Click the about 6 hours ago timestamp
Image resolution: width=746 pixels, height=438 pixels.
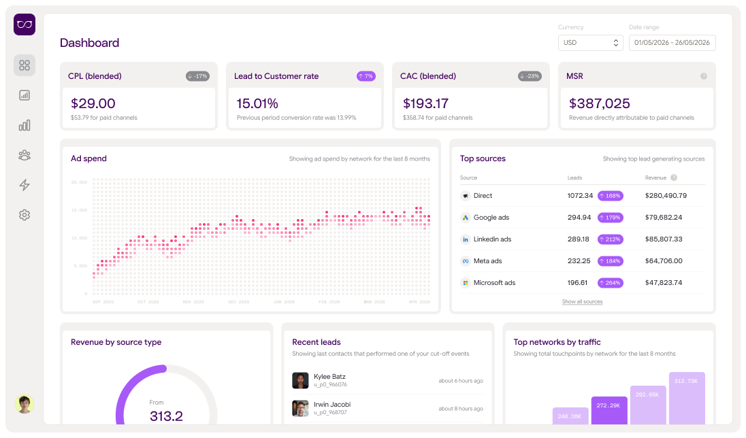461,381
